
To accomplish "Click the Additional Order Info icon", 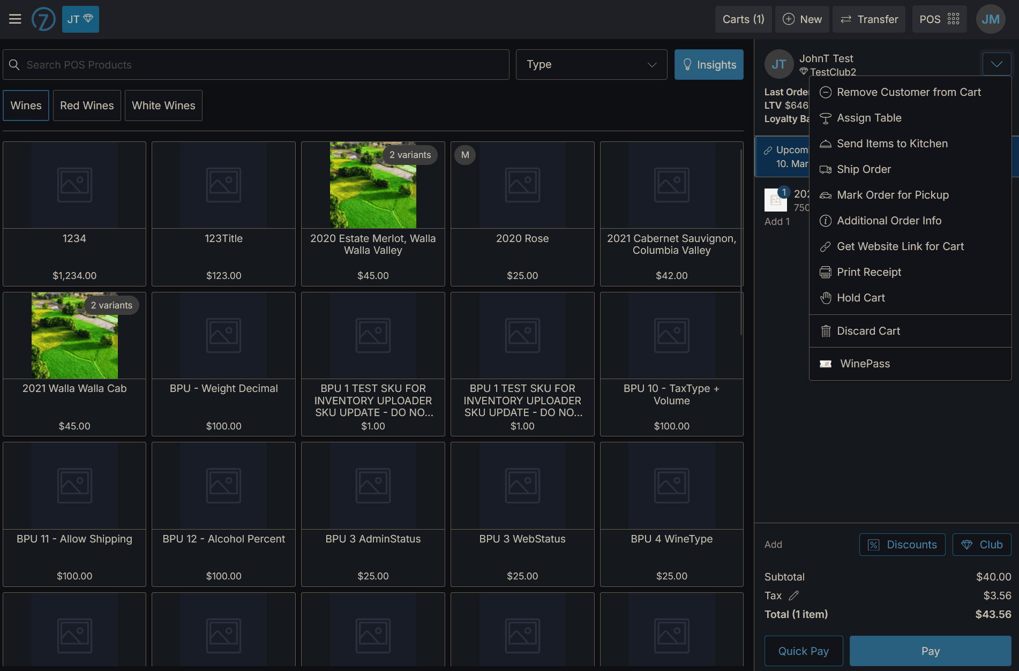I will (826, 220).
